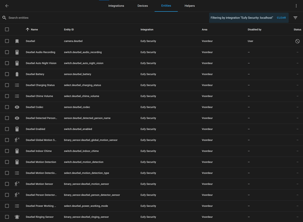303x222 pixels.
Task: Tick the select-all checkbox in the table header
Action: point(7,30)
